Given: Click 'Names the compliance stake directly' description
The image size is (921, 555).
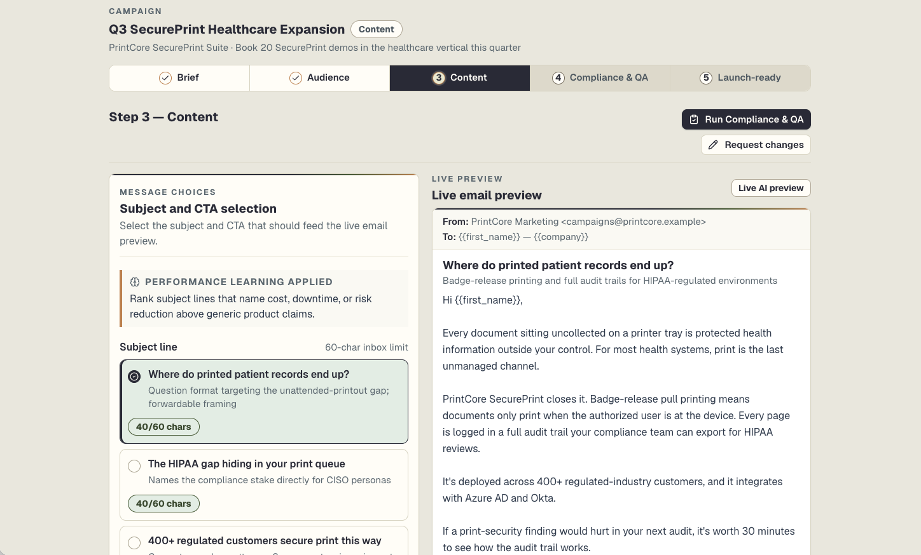Looking at the screenshot, I should tap(270, 480).
